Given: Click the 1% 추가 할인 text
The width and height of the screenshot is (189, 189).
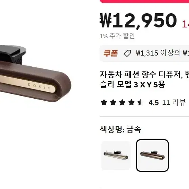Looking at the screenshot, I should (x=117, y=36).
